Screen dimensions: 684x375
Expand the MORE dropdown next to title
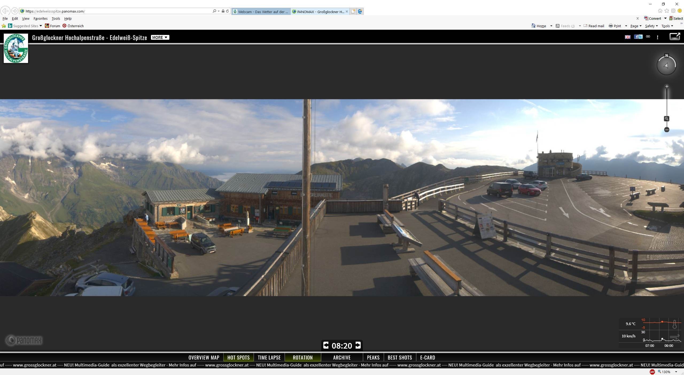(x=160, y=37)
